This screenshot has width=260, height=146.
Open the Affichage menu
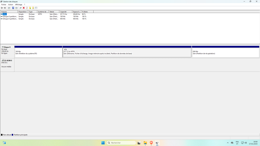pos(18,5)
